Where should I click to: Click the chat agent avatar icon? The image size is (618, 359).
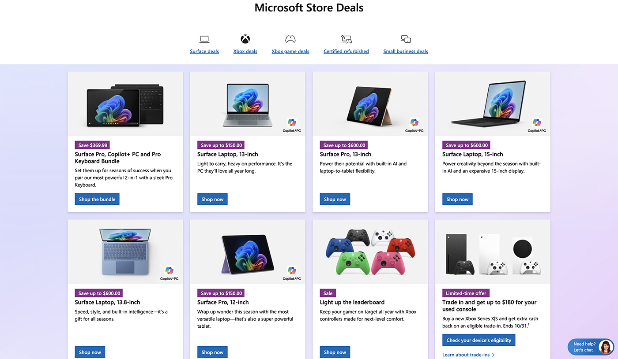[x=606, y=347]
